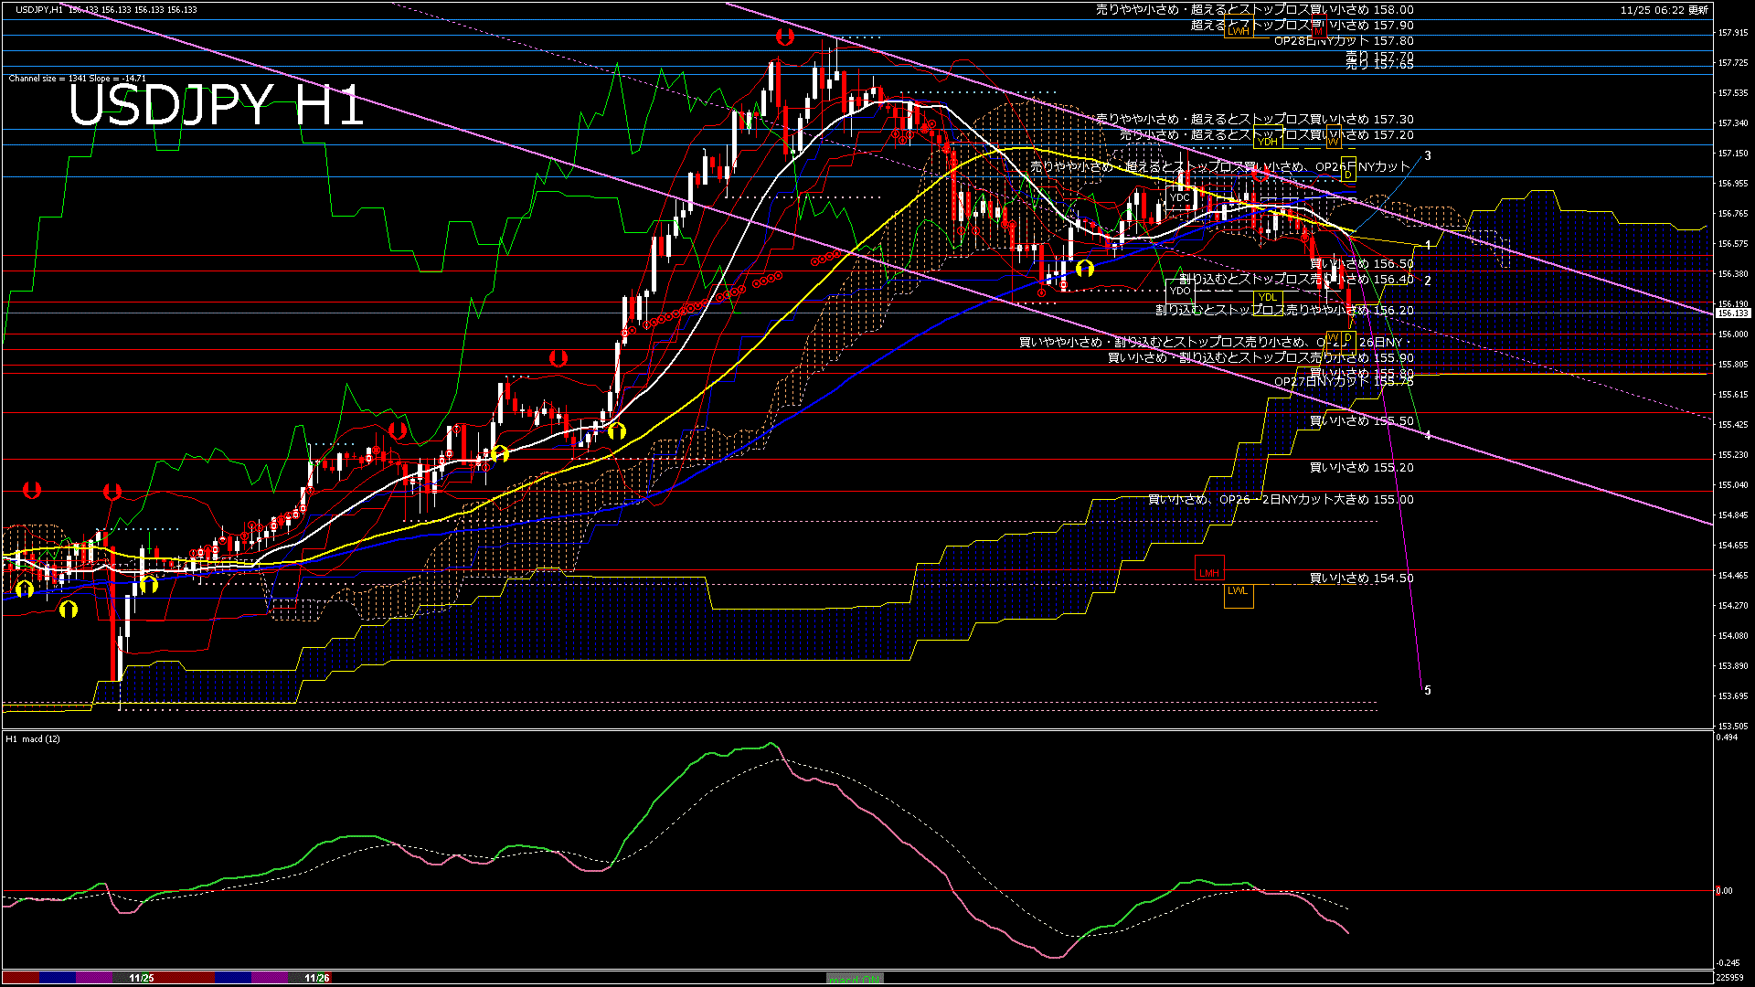
Task: Click the 11/25 date marker on the timeline
Action: (x=141, y=978)
